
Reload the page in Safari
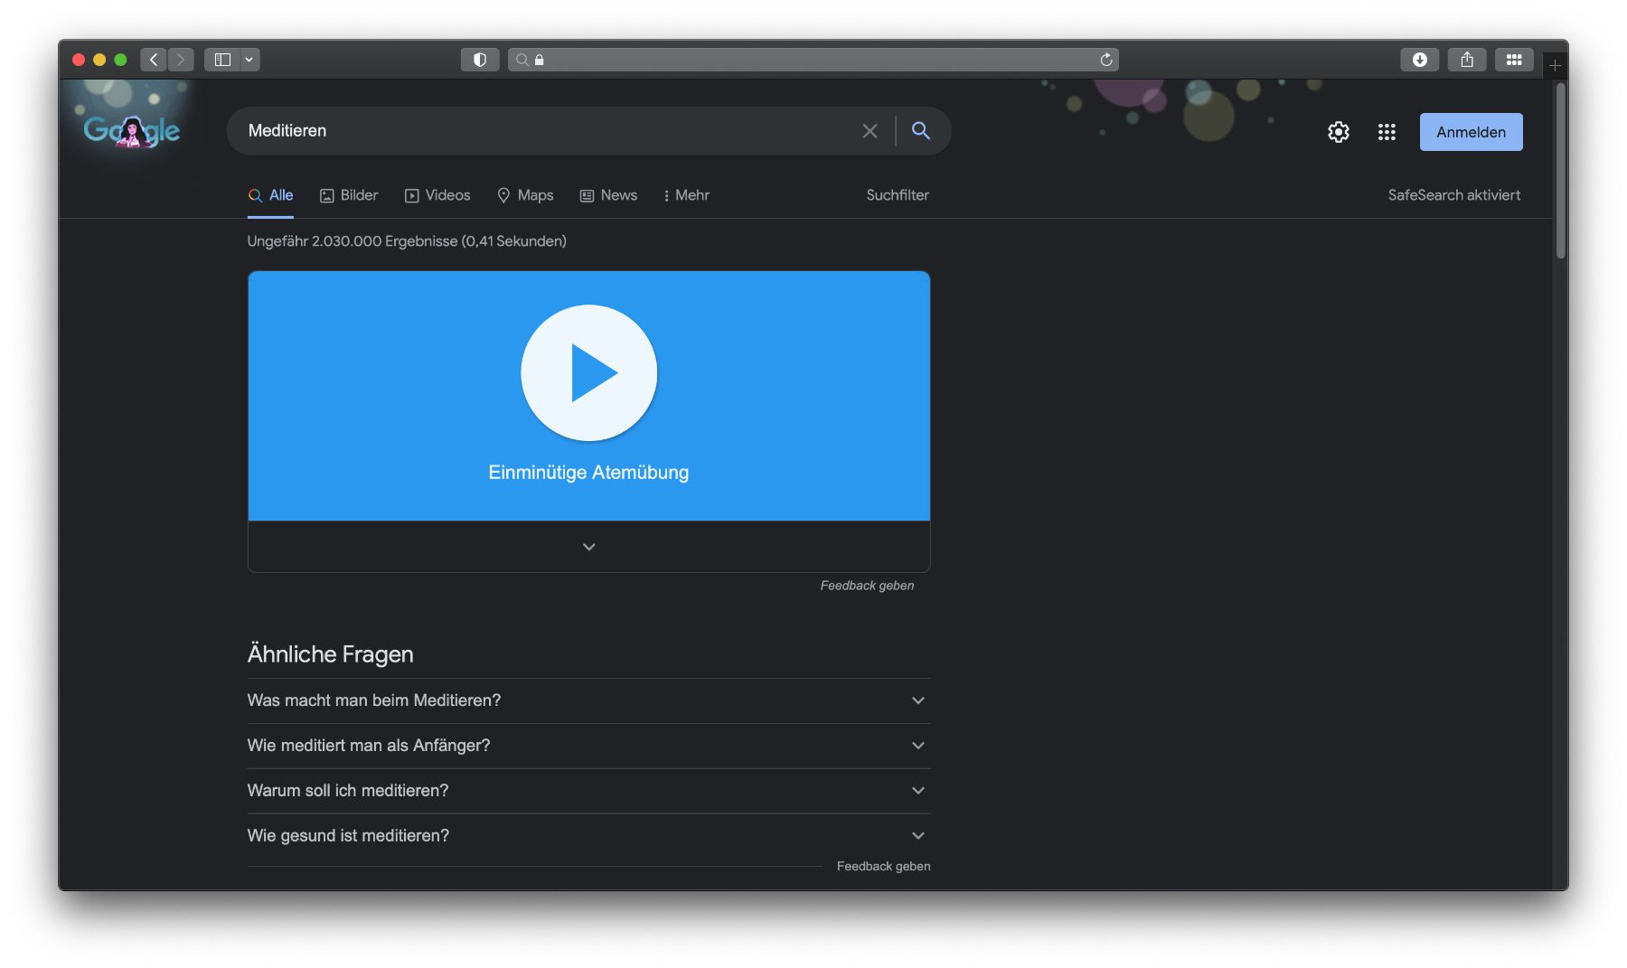pyautogui.click(x=1105, y=60)
